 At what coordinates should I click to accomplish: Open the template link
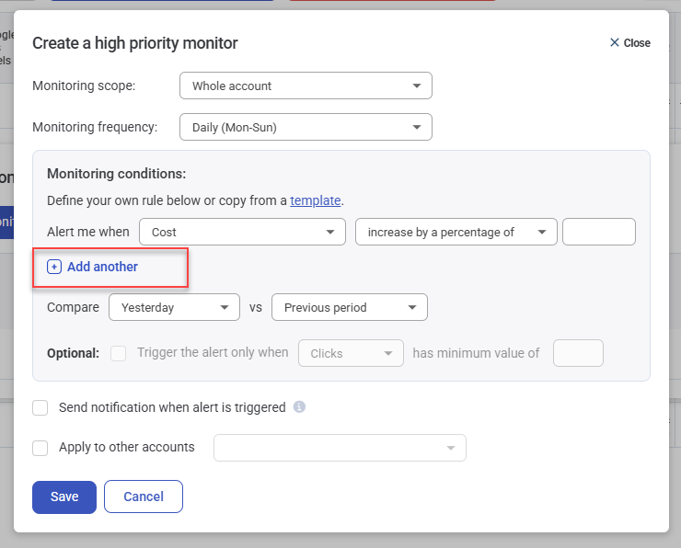[316, 200]
